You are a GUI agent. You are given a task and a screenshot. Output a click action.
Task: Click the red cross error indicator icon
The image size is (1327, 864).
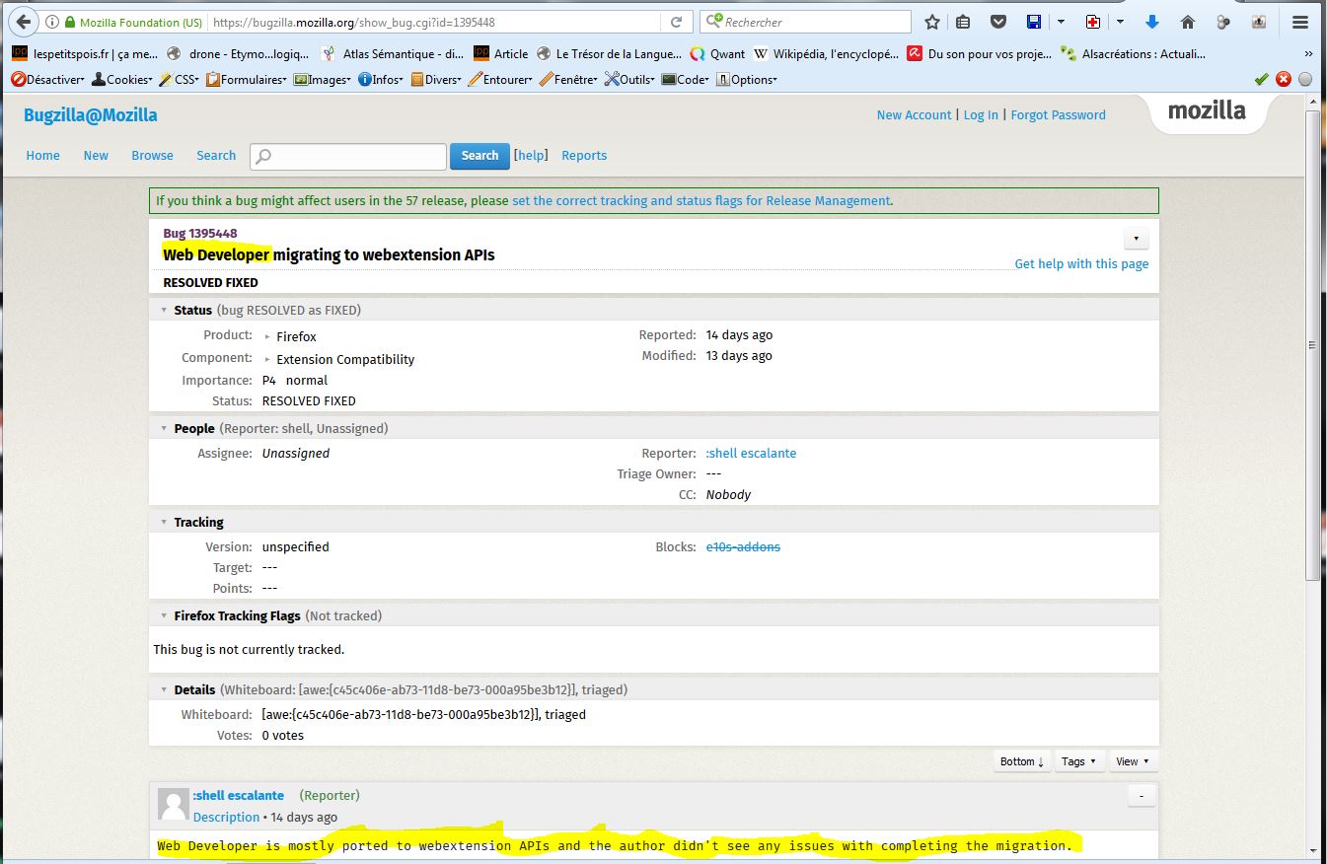point(1284,79)
